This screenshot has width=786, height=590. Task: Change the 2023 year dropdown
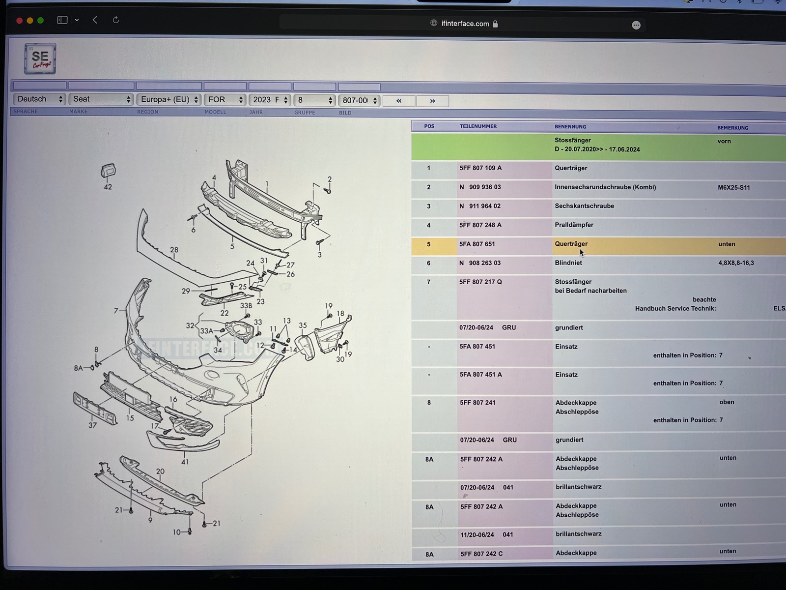point(270,100)
